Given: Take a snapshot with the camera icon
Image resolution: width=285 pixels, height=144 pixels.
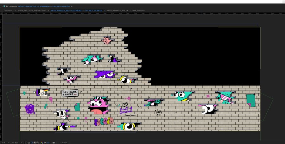Looking at the screenshot, I should (54, 142).
